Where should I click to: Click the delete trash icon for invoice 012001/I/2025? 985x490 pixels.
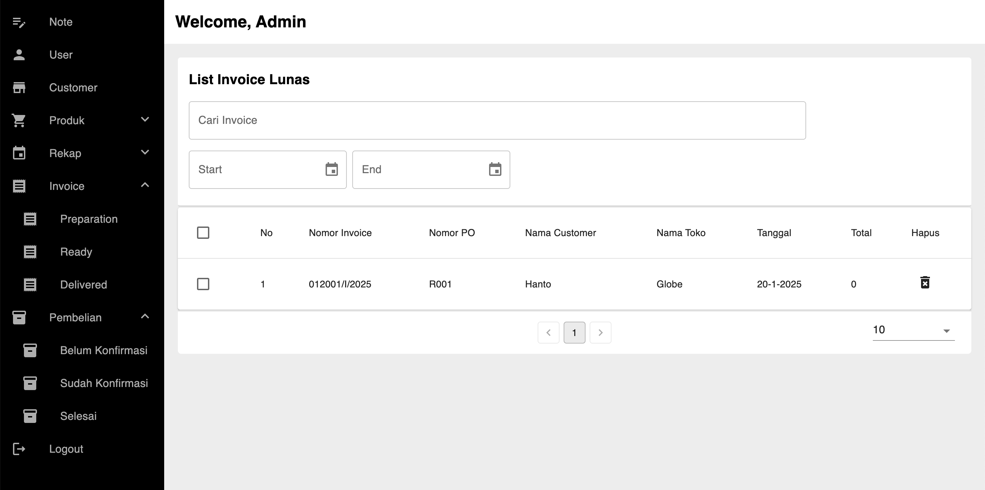coord(924,283)
